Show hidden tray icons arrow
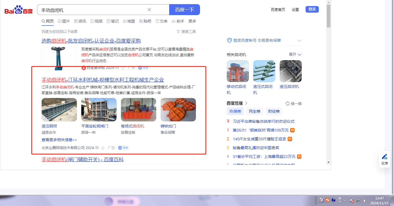The image size is (394, 206). pyautogui.click(x=345, y=201)
